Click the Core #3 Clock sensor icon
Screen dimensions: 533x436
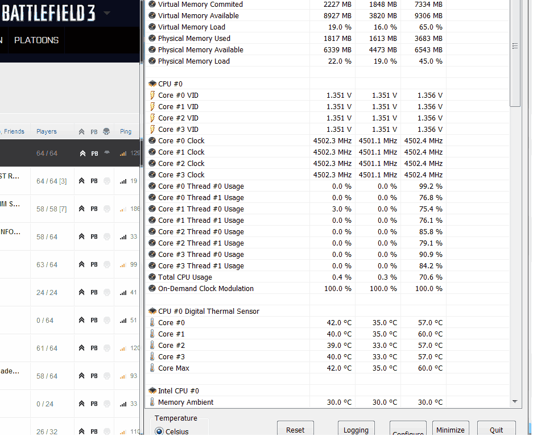tap(152, 175)
